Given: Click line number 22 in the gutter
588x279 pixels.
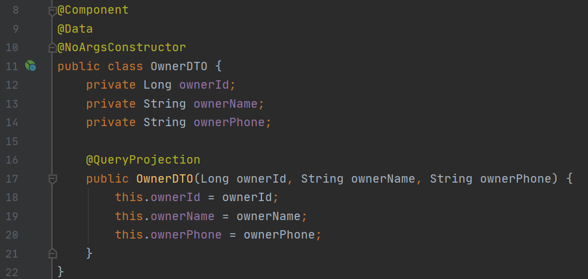Looking at the screenshot, I should pyautogui.click(x=12, y=272).
